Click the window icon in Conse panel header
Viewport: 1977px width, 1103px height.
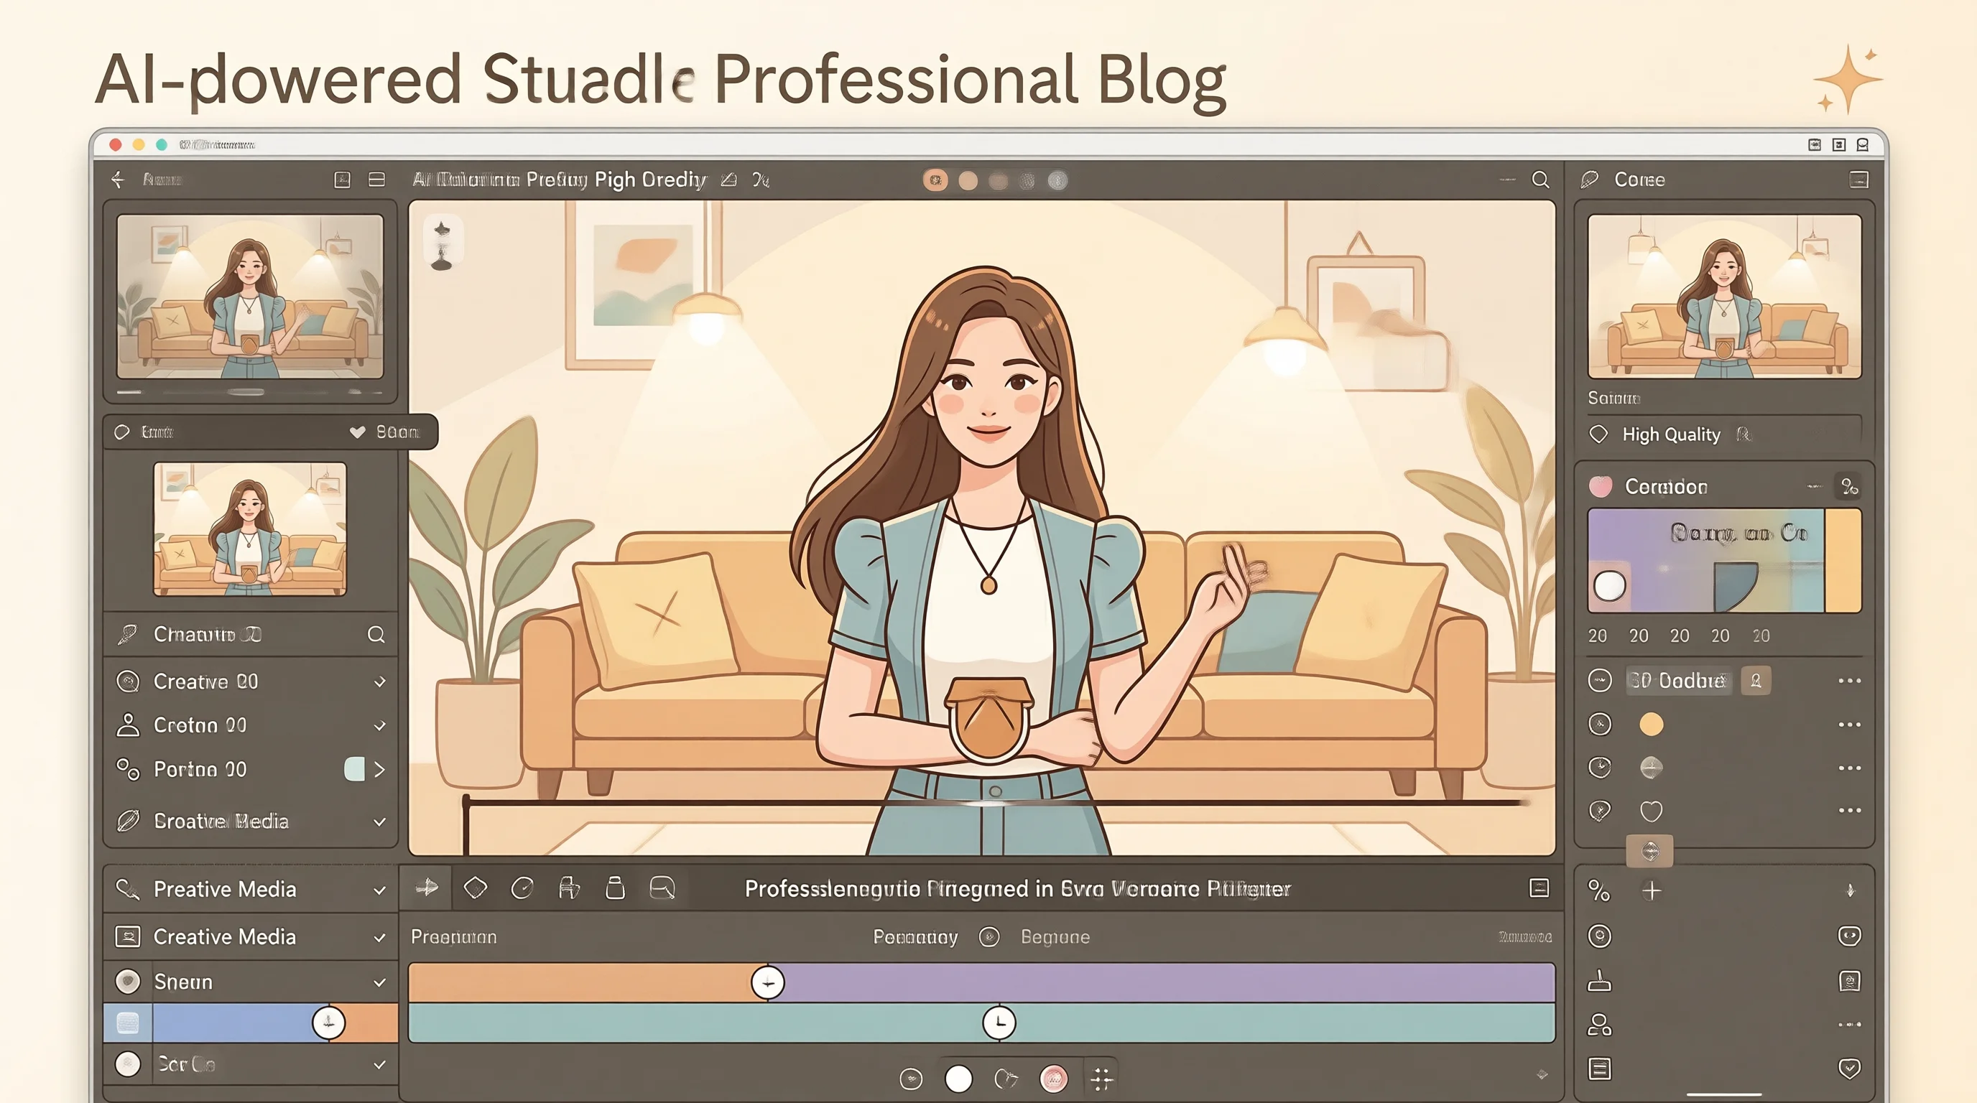pos(1858,180)
